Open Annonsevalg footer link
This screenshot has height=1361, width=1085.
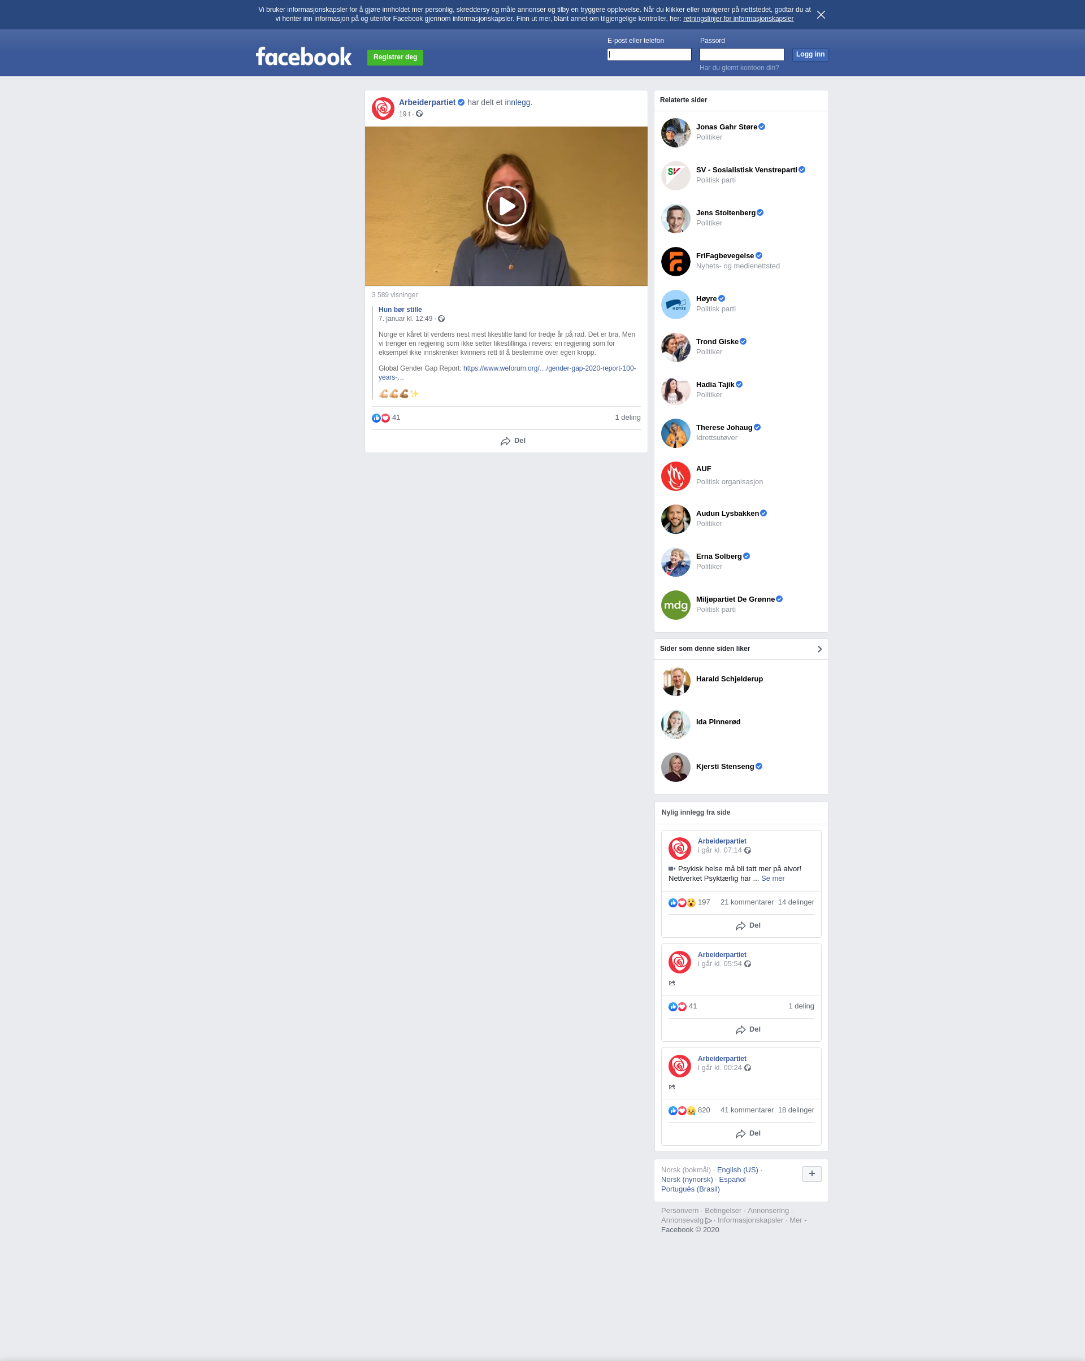[x=686, y=1220]
